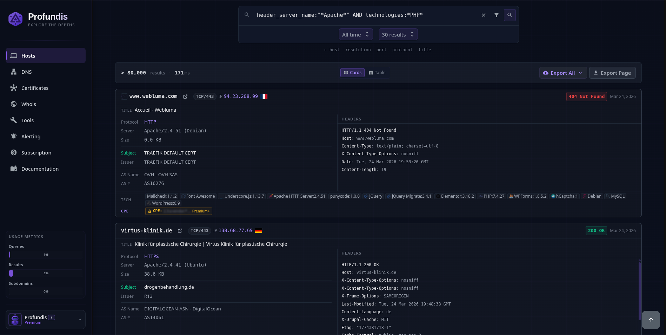Viewport: 666px width, 335px height.
Task: Click the WPForms:1.8.5.2 tech tag
Action: click(x=528, y=196)
